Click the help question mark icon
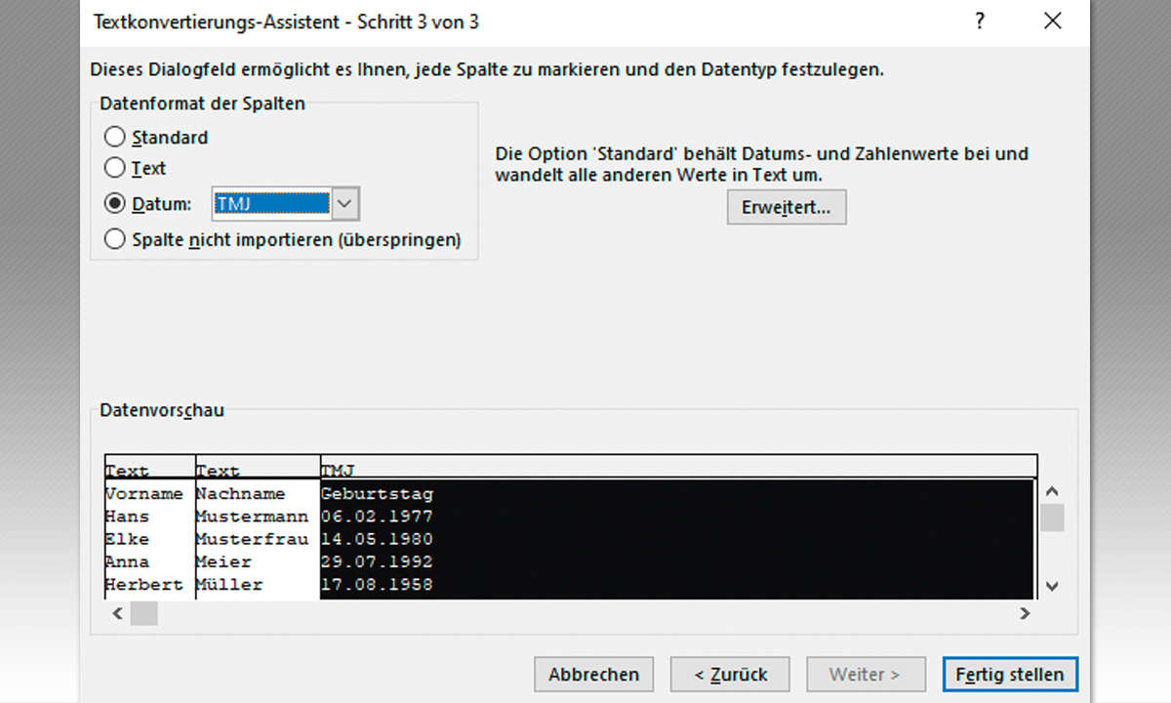This screenshot has height=703, width=1171. click(980, 21)
